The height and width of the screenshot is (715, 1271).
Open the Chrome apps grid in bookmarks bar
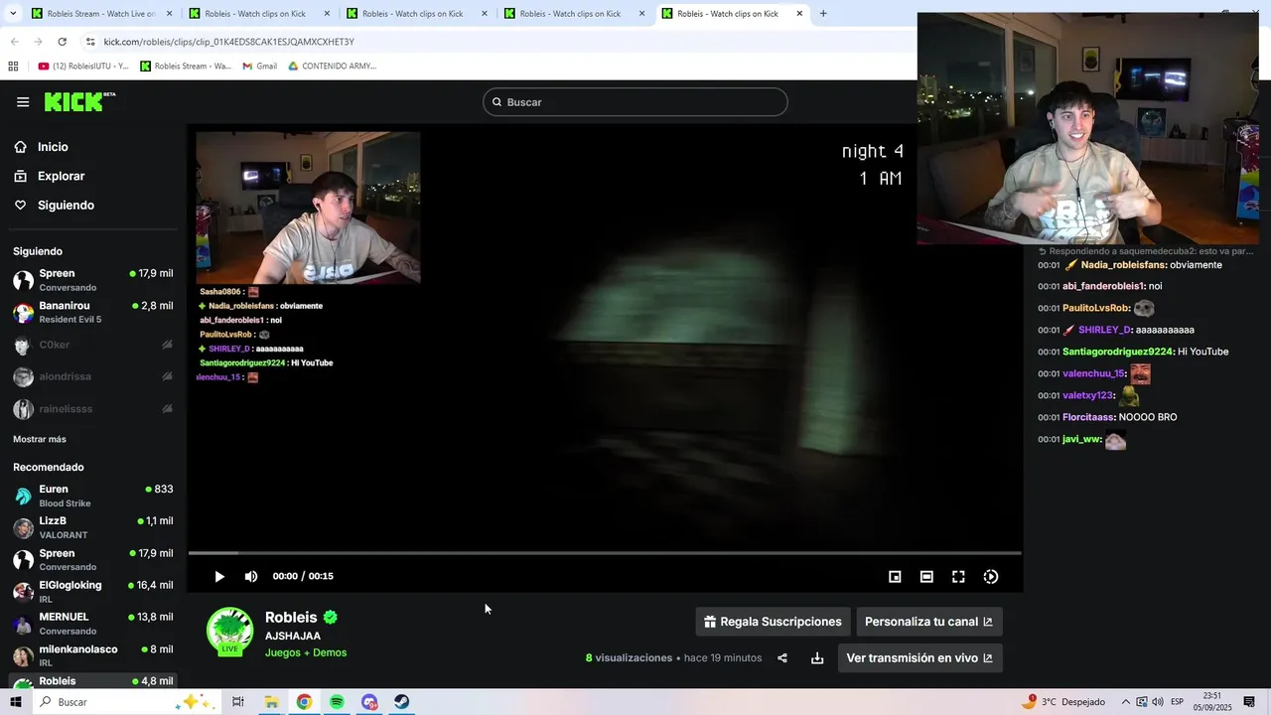pos(13,67)
